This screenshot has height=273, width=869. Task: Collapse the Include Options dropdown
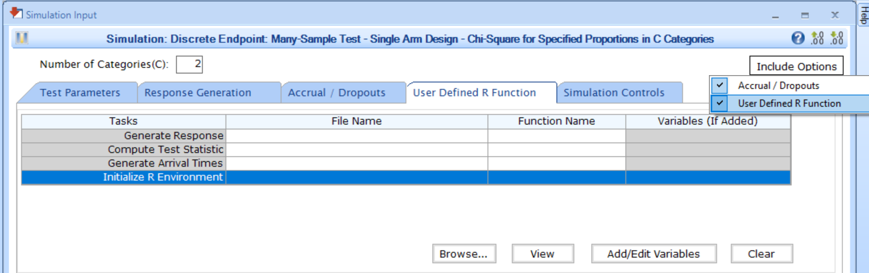tap(795, 66)
